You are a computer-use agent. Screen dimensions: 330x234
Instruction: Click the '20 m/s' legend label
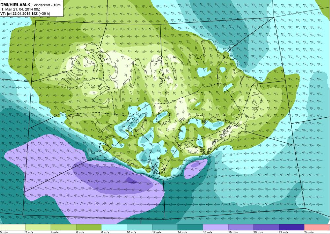(x=258, y=232)
